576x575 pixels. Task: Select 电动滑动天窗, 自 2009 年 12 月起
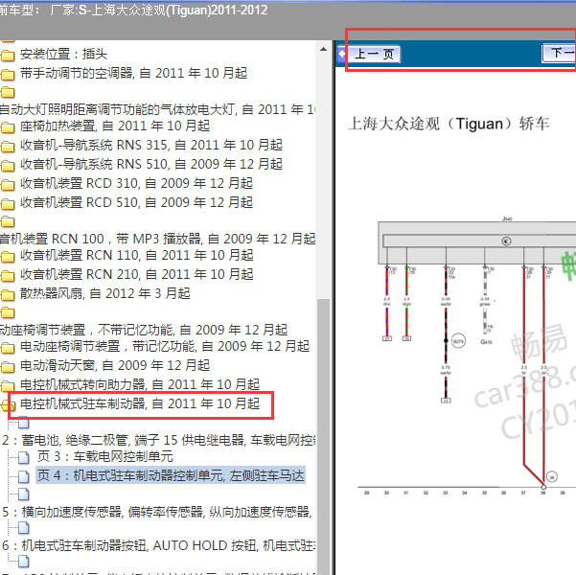pyautogui.click(x=115, y=365)
